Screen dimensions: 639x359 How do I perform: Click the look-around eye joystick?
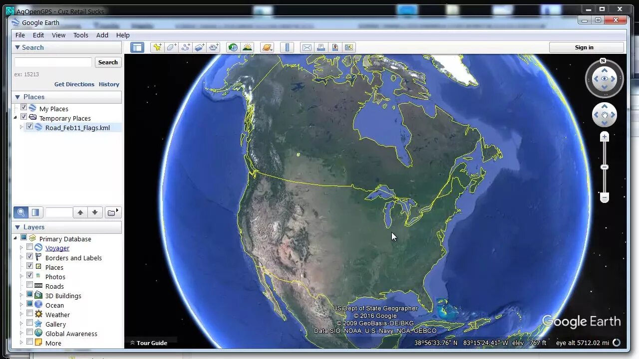(x=605, y=79)
